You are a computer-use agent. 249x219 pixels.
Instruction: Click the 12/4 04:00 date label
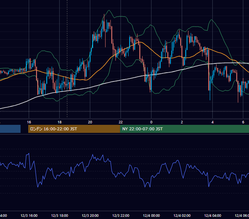213,216
